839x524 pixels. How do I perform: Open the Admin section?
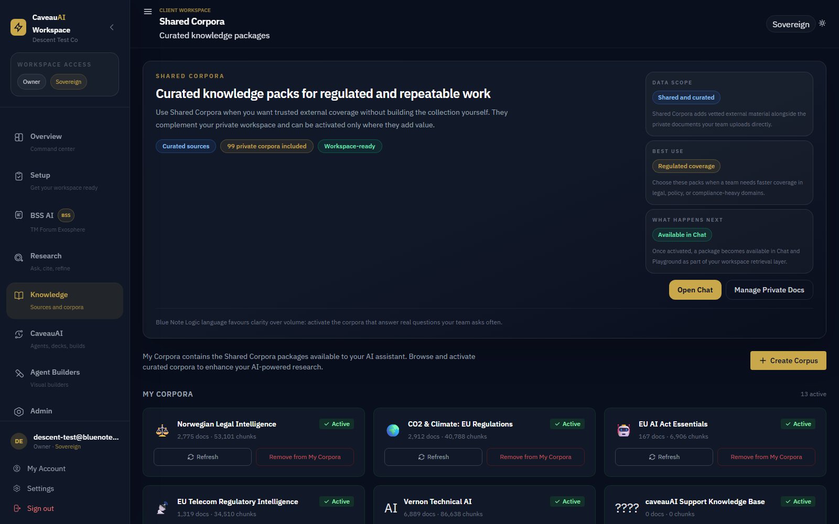(x=64, y=411)
